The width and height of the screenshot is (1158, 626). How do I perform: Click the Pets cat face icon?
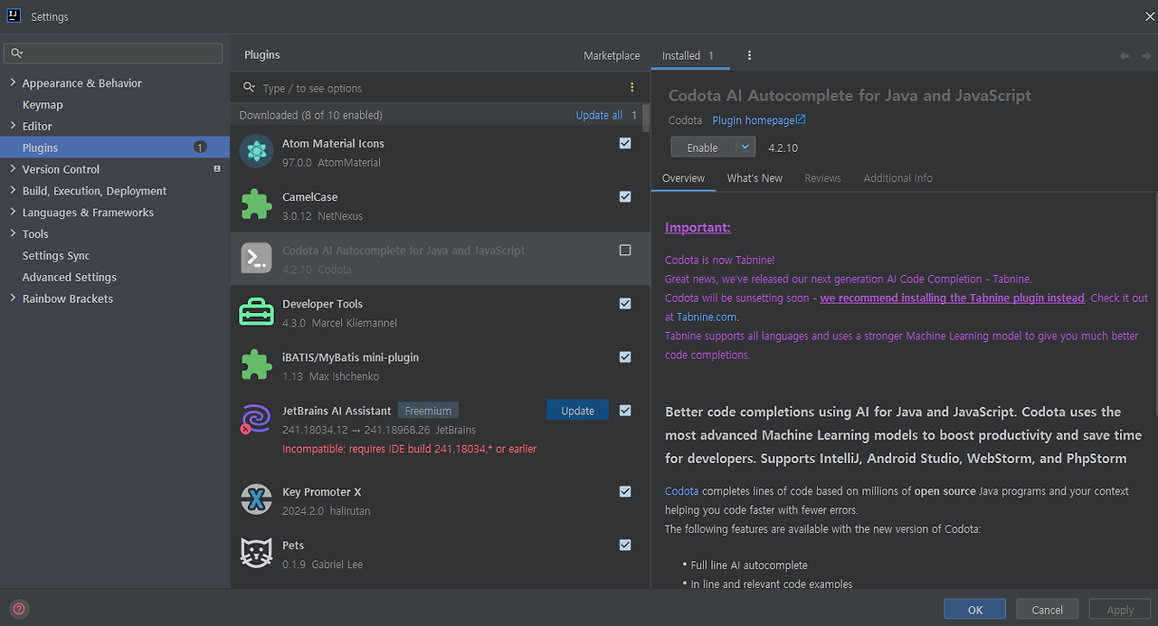point(257,553)
